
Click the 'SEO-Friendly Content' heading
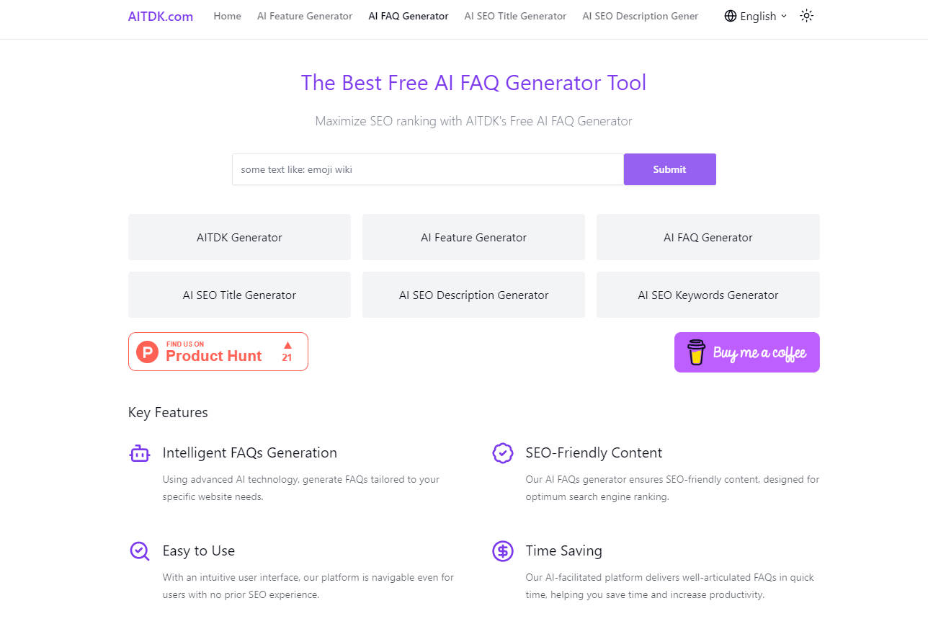click(594, 452)
